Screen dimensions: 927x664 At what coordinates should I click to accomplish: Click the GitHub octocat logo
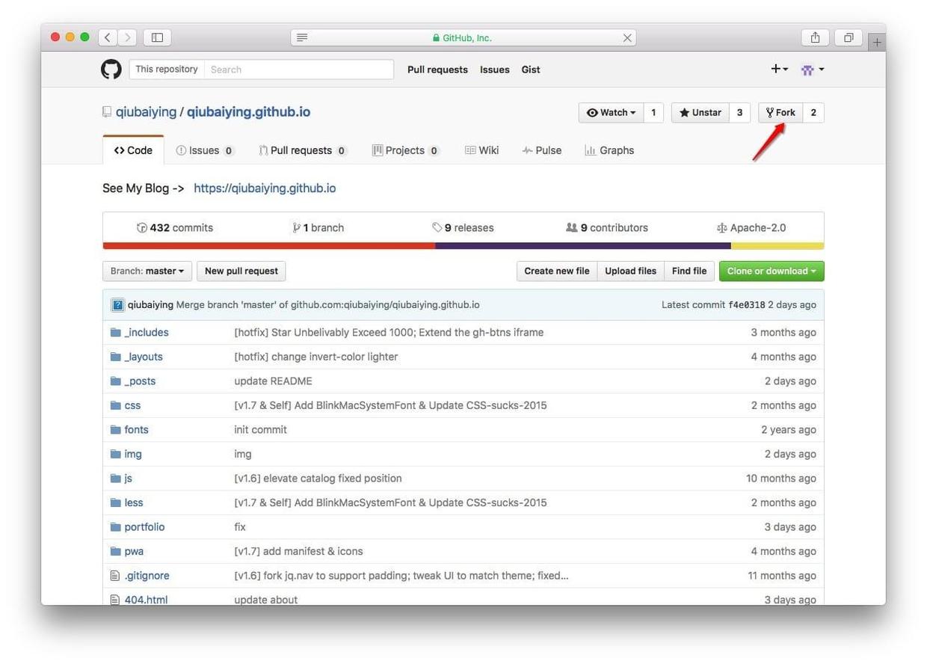pos(111,70)
